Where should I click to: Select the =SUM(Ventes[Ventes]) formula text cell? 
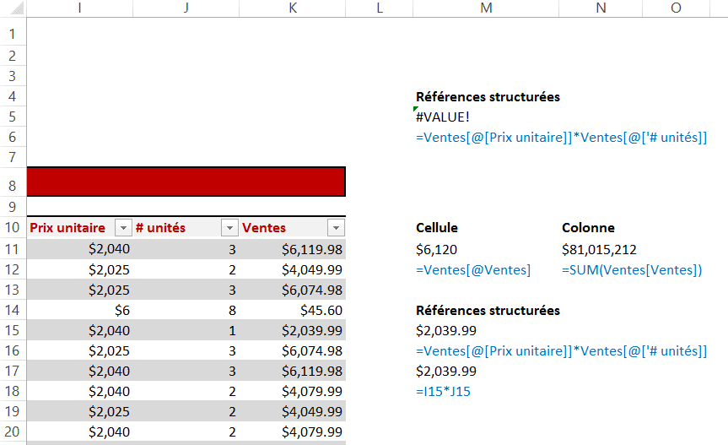[631, 270]
